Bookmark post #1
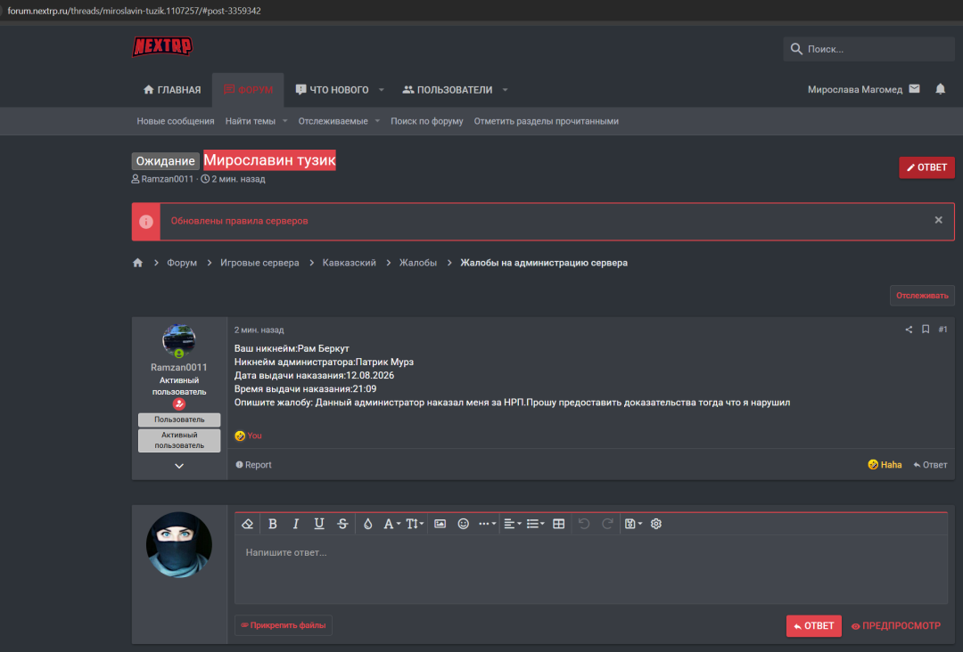Screen dimensions: 963x652 click(x=925, y=330)
